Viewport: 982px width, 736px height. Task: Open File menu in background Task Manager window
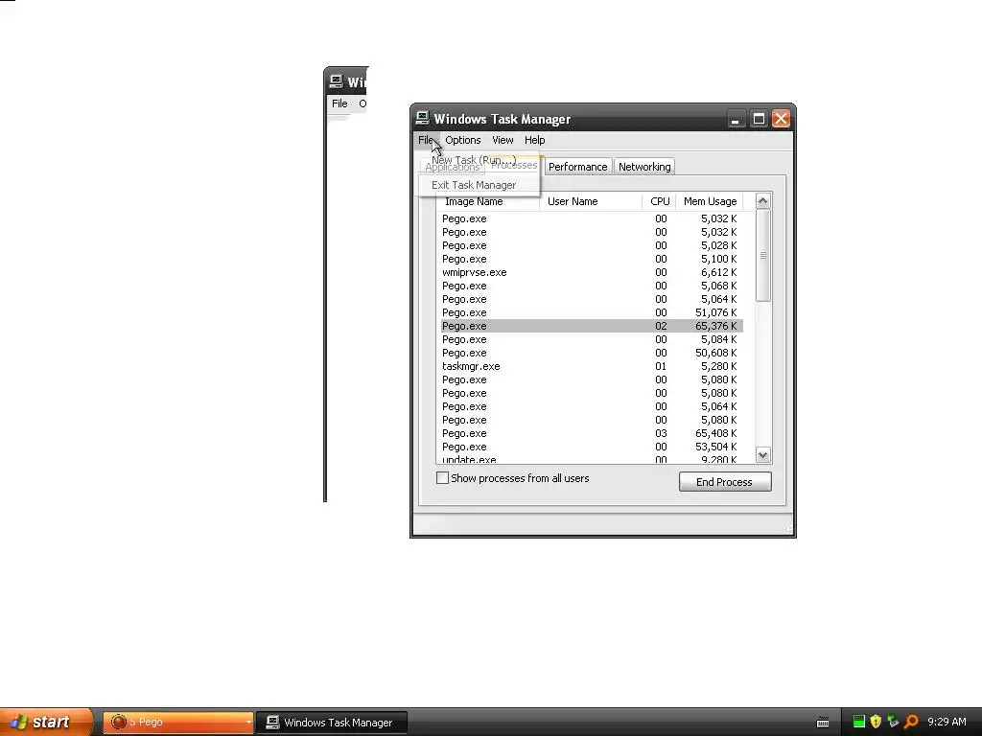(x=339, y=103)
